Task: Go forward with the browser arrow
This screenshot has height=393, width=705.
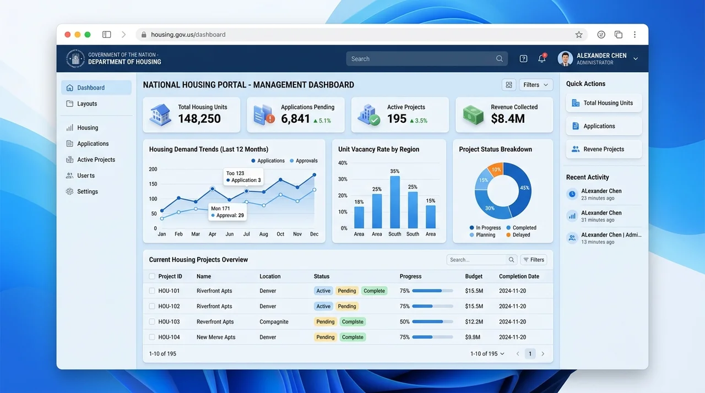Action: [x=123, y=34]
